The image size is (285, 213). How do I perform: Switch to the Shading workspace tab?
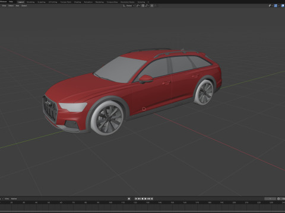click(x=77, y=2)
